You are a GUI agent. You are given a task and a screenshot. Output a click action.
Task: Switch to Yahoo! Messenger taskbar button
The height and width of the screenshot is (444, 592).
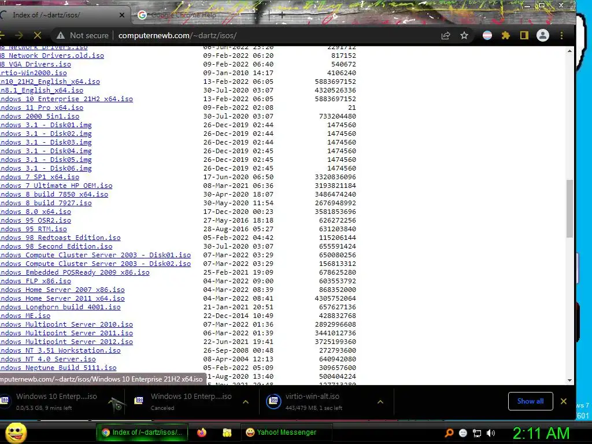(x=286, y=432)
